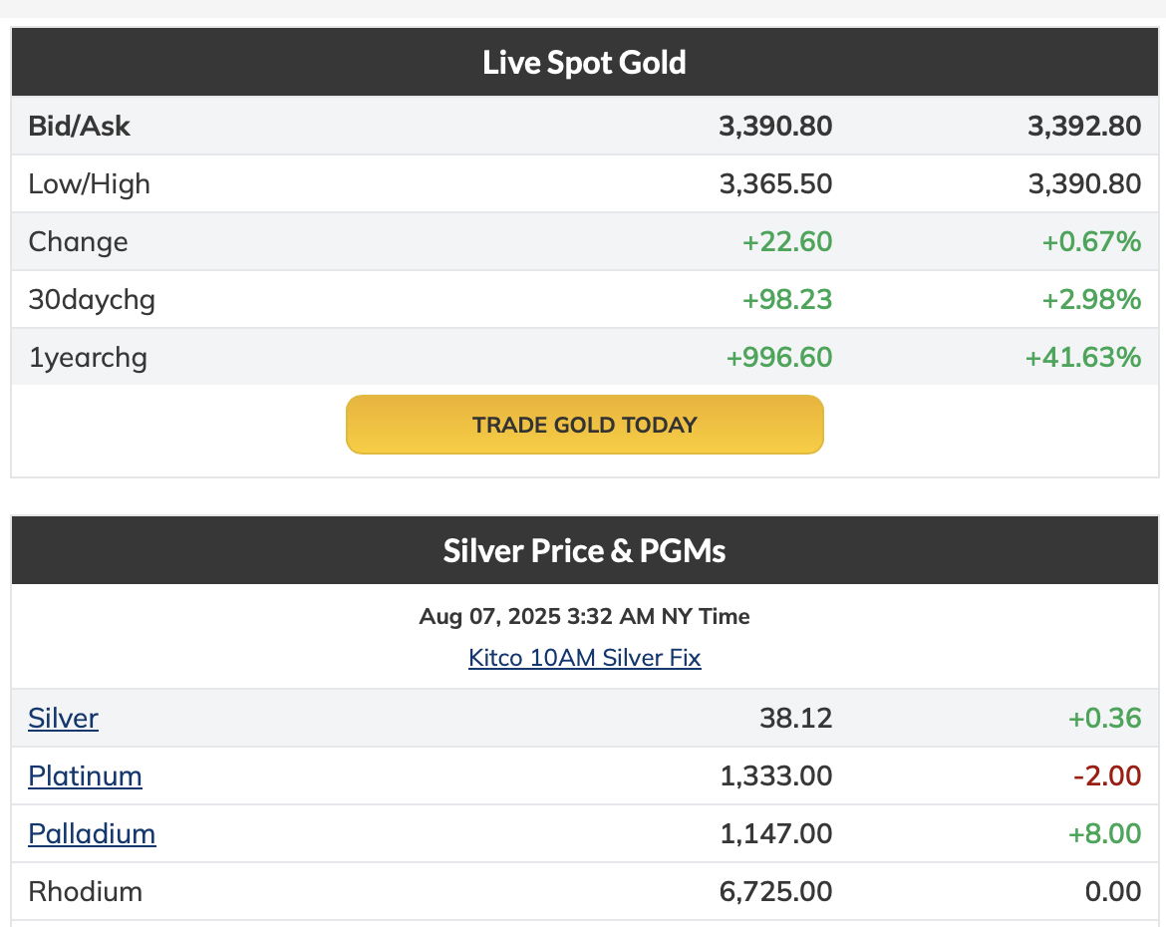Open the Kitco 10AM Silver Fix link
The height and width of the screenshot is (927, 1166).
584,658
